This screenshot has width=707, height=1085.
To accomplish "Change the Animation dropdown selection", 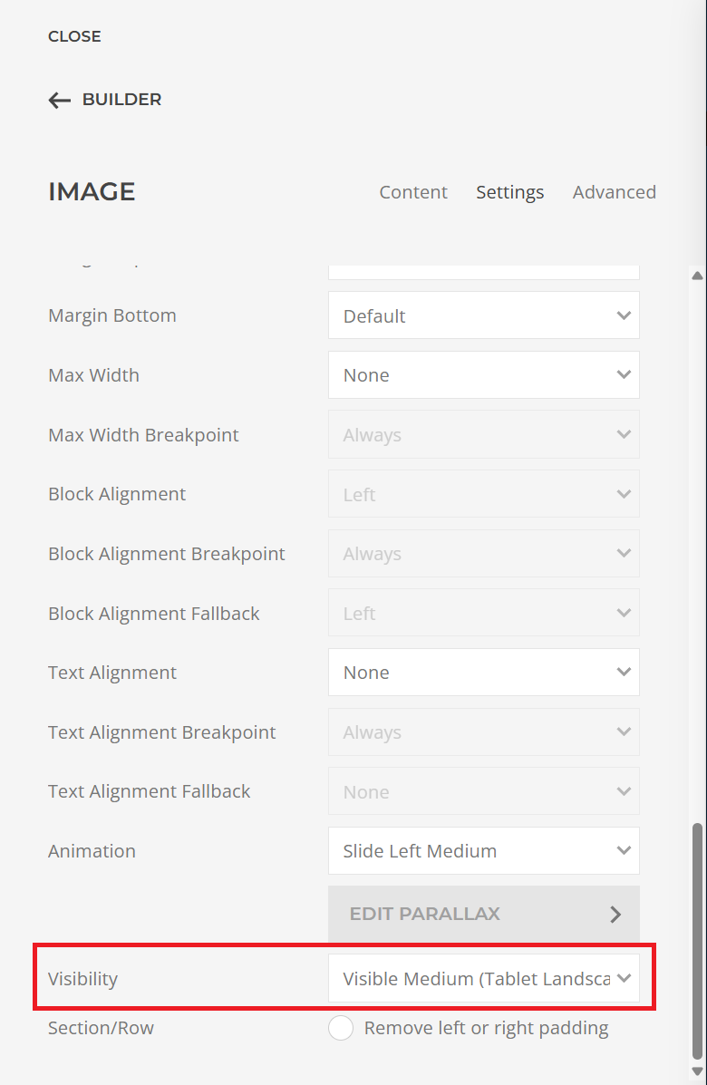I will point(483,851).
